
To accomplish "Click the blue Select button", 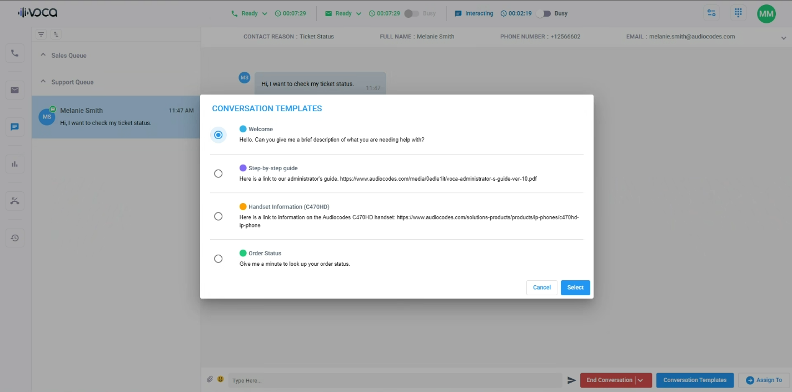I will (575, 287).
